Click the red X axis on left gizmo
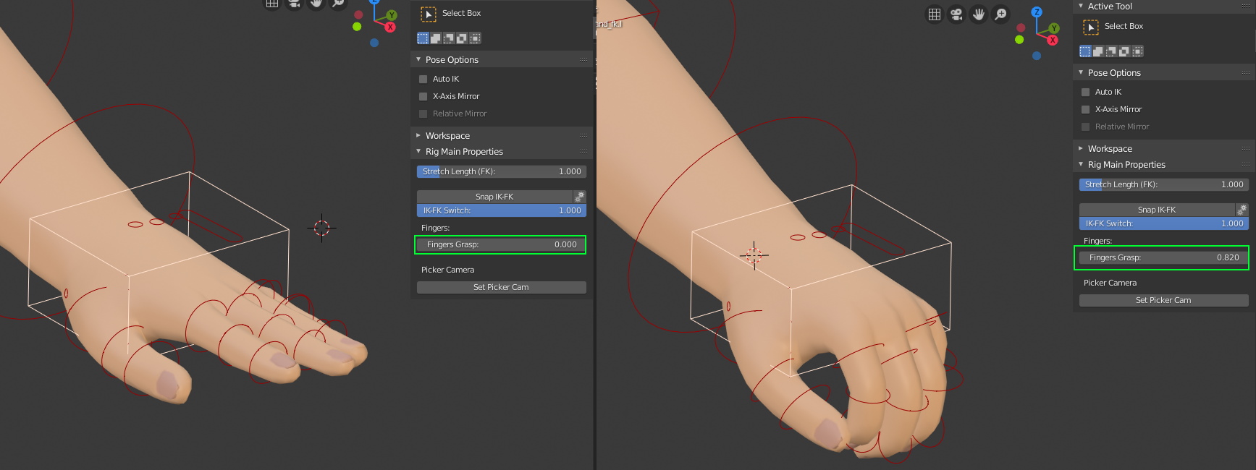 (x=390, y=27)
